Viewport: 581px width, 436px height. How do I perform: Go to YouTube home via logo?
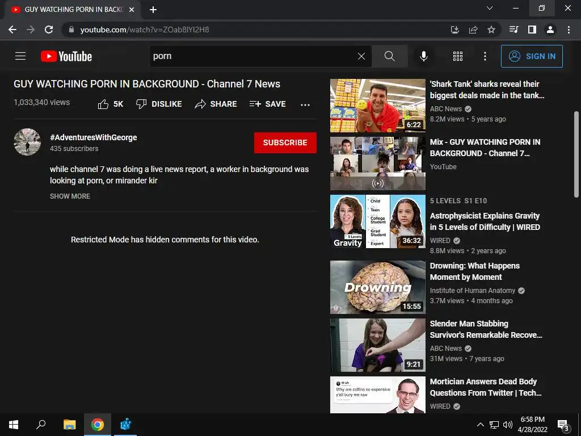tap(66, 56)
